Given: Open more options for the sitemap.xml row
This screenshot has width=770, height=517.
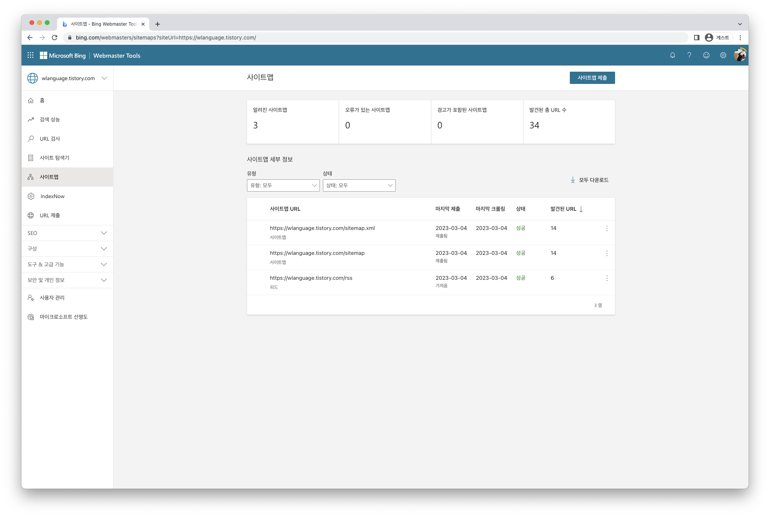Looking at the screenshot, I should pos(607,228).
